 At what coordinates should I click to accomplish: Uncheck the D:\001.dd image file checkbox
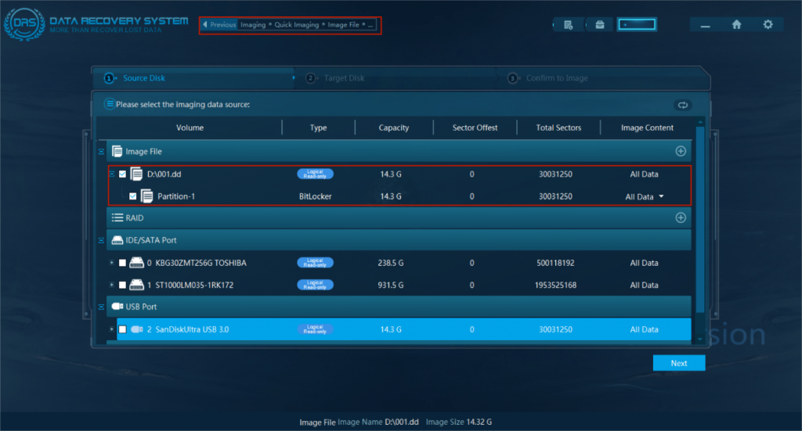pyautogui.click(x=122, y=174)
